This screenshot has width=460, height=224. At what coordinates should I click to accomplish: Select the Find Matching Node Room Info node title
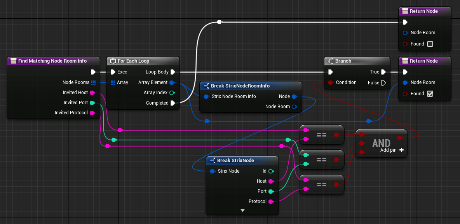[52, 61]
